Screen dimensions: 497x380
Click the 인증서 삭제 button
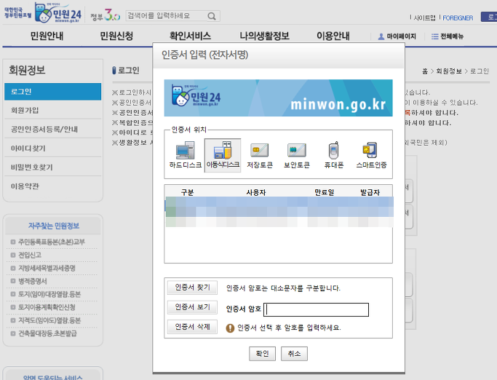192,327
